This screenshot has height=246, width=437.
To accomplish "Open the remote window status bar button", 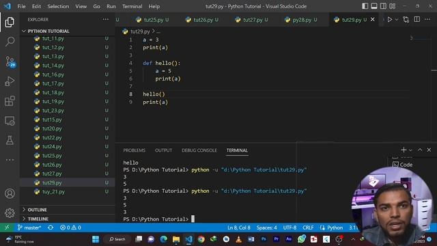I will [x=7, y=228].
